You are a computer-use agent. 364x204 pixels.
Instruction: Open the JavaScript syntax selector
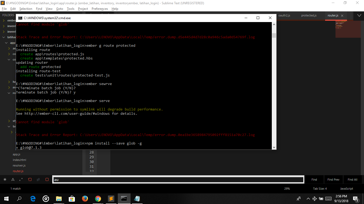click(346, 189)
